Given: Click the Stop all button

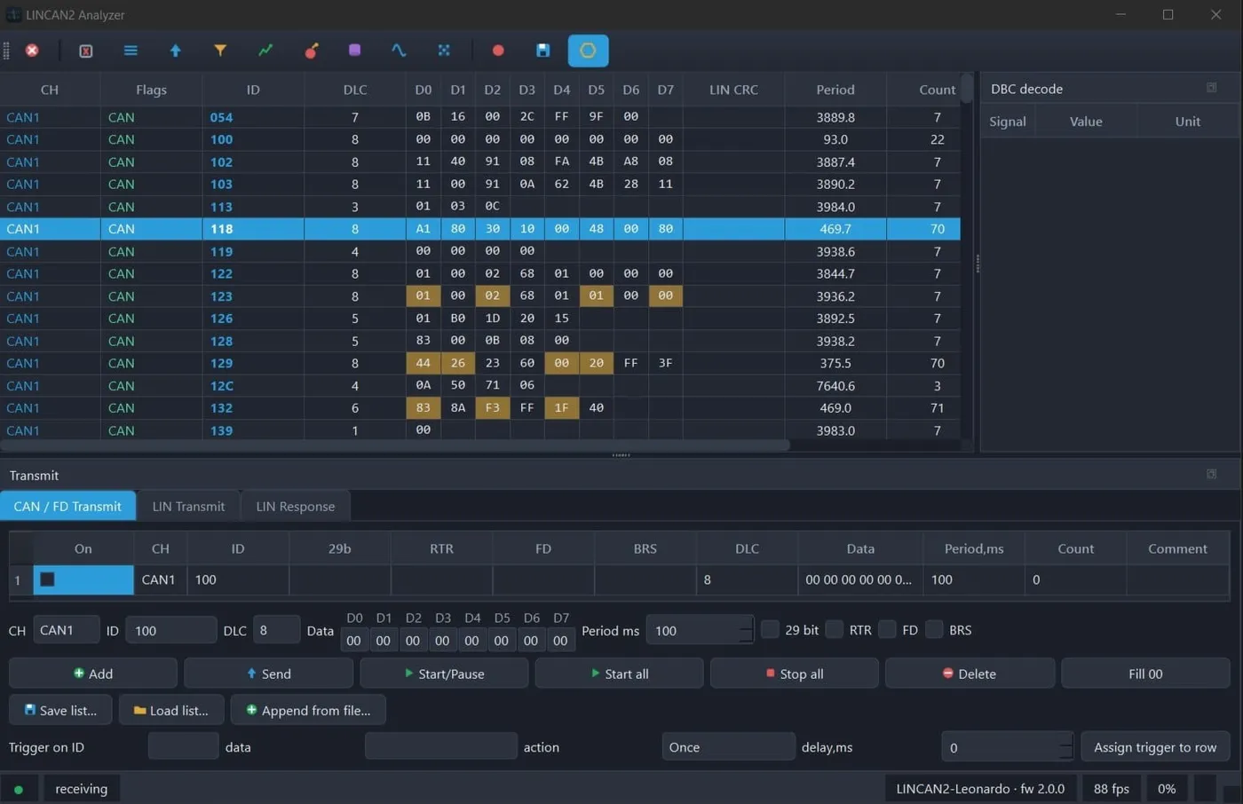Looking at the screenshot, I should pyautogui.click(x=795, y=674).
